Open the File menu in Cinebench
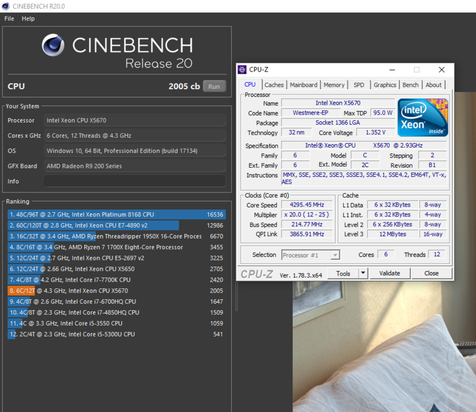Viewport: 476px width, 412px height. click(9, 18)
